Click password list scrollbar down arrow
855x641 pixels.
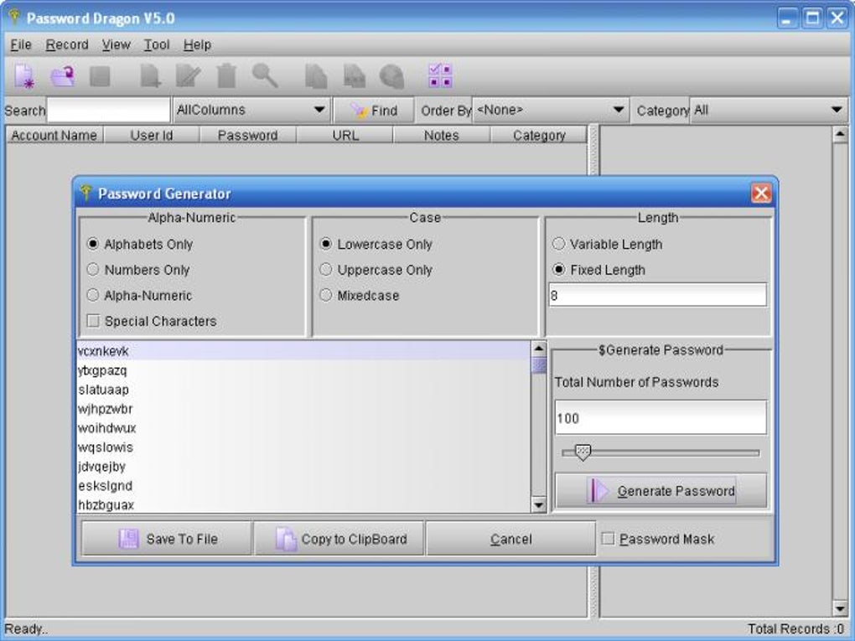pyautogui.click(x=539, y=504)
